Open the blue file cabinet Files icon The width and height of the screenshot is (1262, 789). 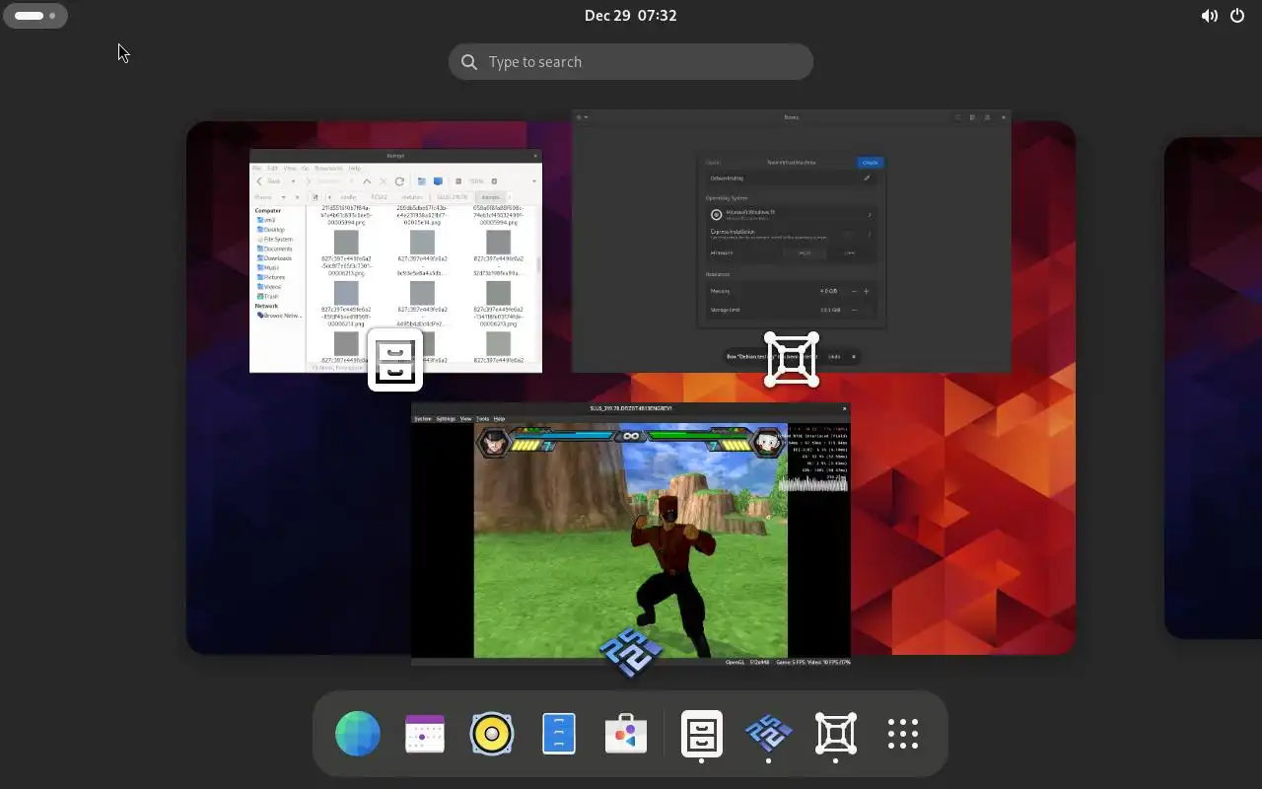pos(559,734)
